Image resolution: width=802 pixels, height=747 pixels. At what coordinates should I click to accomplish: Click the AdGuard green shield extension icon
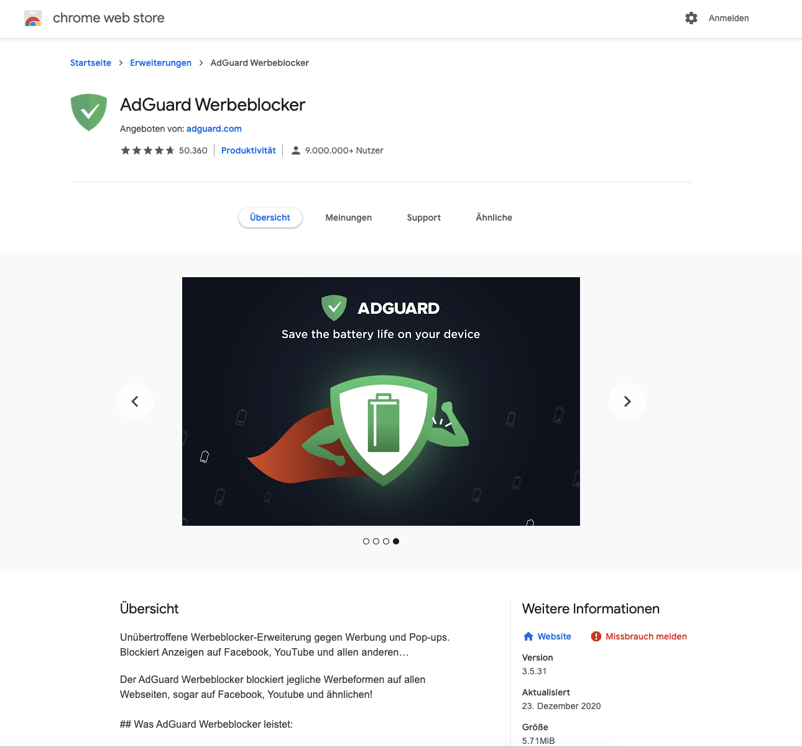point(89,112)
